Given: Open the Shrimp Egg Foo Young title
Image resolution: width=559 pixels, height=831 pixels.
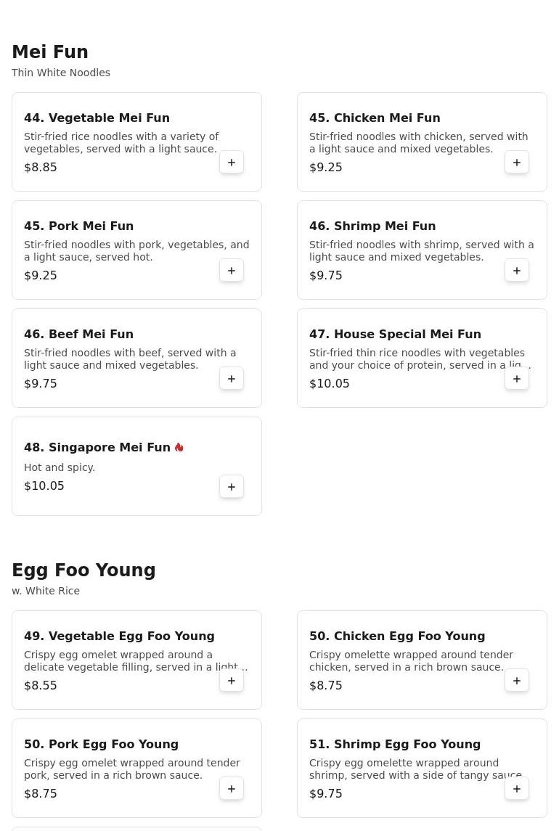Looking at the screenshot, I should (x=395, y=745).
